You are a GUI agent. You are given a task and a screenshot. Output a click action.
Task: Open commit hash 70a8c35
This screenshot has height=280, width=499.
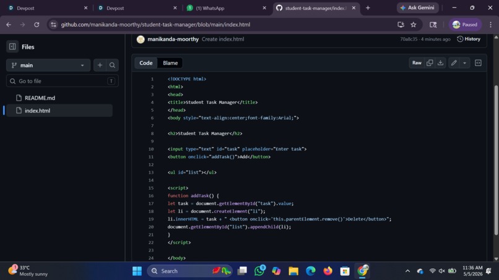click(409, 39)
